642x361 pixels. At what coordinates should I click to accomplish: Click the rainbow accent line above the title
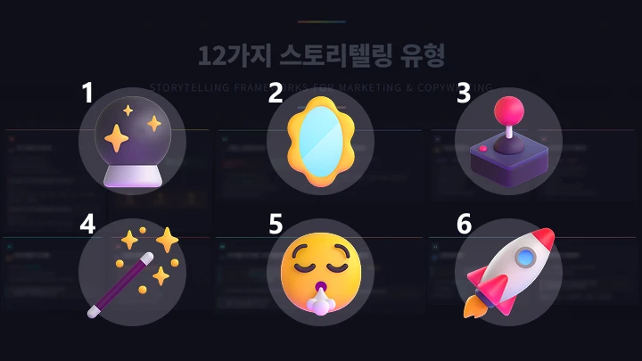coord(321,21)
